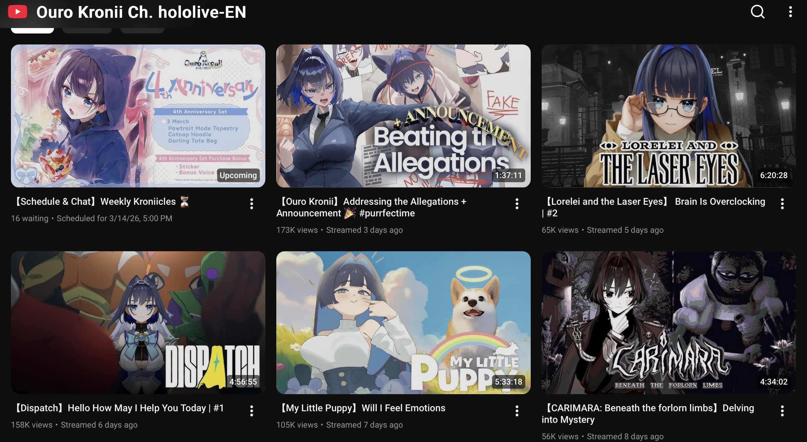Select the third filter chip

143,30
